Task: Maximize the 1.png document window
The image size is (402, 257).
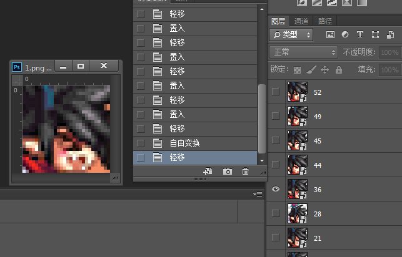Action: [x=81, y=66]
